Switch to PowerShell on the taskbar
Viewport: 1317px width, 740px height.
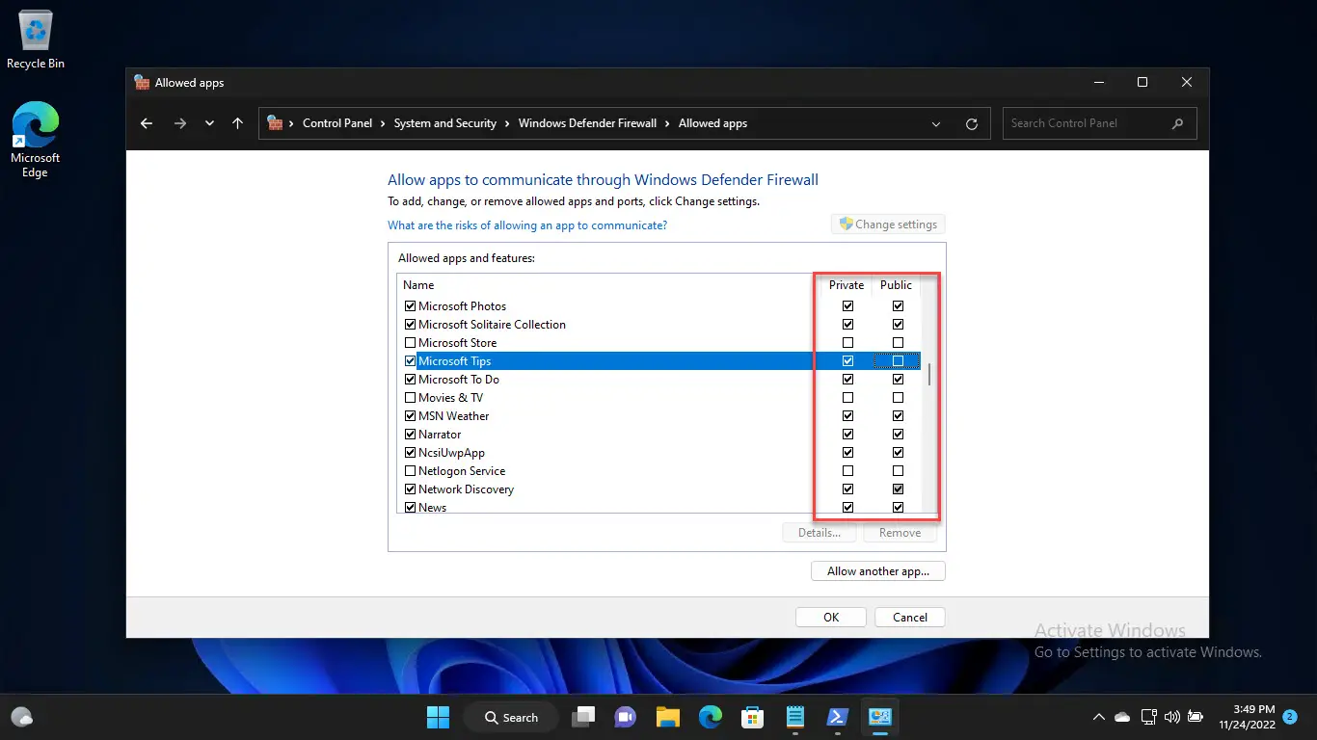837,717
